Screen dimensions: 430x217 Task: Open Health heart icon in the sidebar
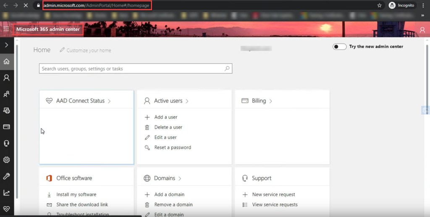coord(7,209)
